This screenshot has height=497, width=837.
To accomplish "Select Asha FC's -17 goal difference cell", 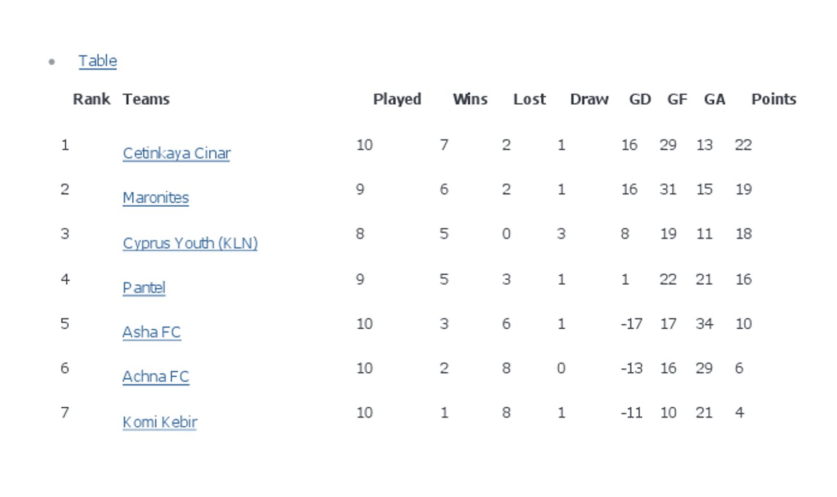I will (632, 324).
